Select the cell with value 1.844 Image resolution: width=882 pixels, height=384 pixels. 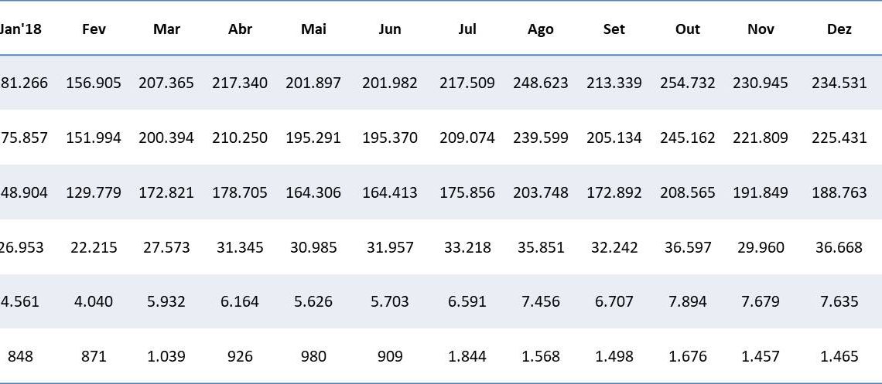467,356
